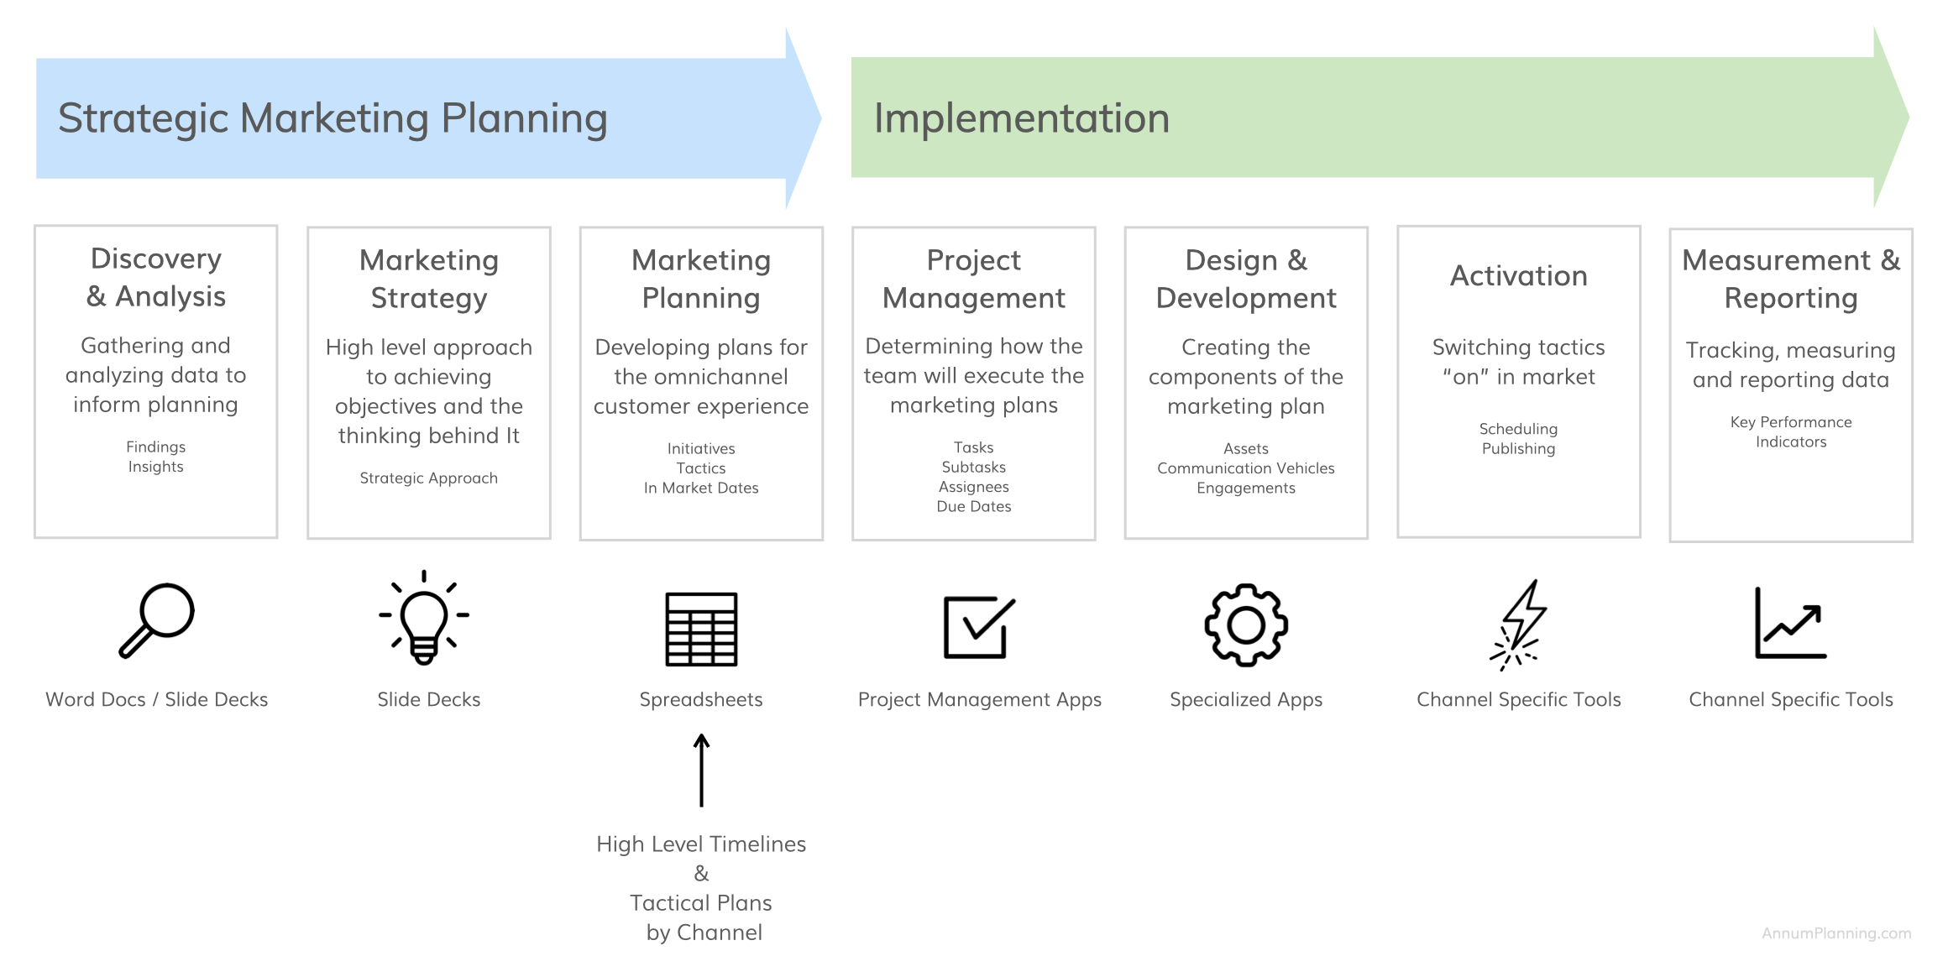
Task: Click the light bulb icon
Action: tap(424, 619)
